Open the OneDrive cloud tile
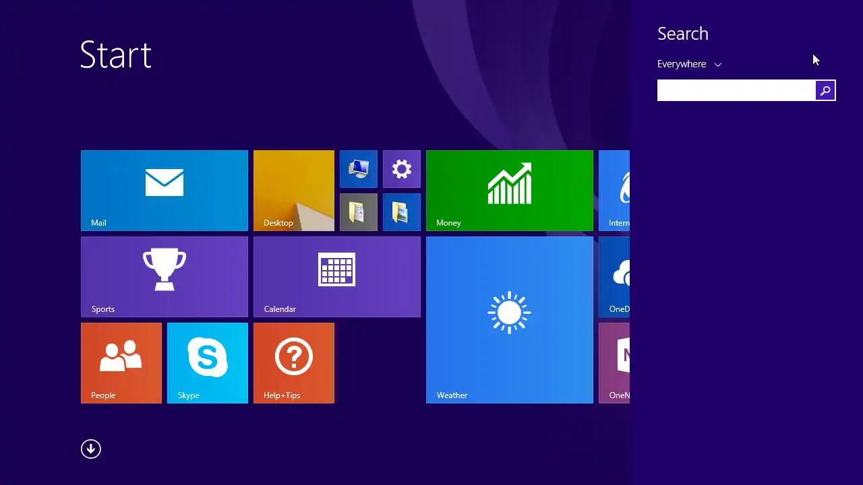863x485 pixels. 614,277
